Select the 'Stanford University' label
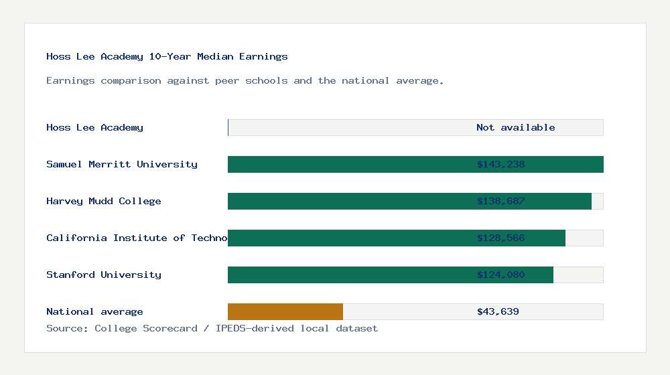This screenshot has height=375, width=670. pos(104,275)
